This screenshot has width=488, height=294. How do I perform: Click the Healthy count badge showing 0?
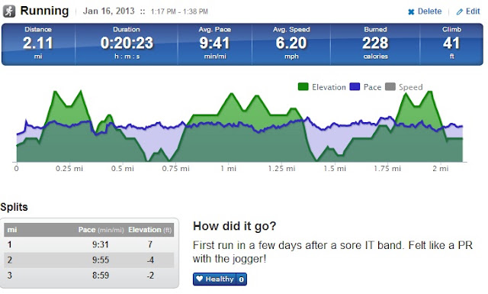241,279
